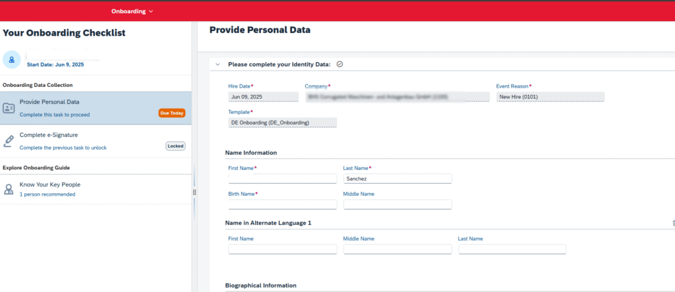Viewport: 675px width, 292px height.
Task: Click the person icon for Know Your Key People
Action: 9,189
